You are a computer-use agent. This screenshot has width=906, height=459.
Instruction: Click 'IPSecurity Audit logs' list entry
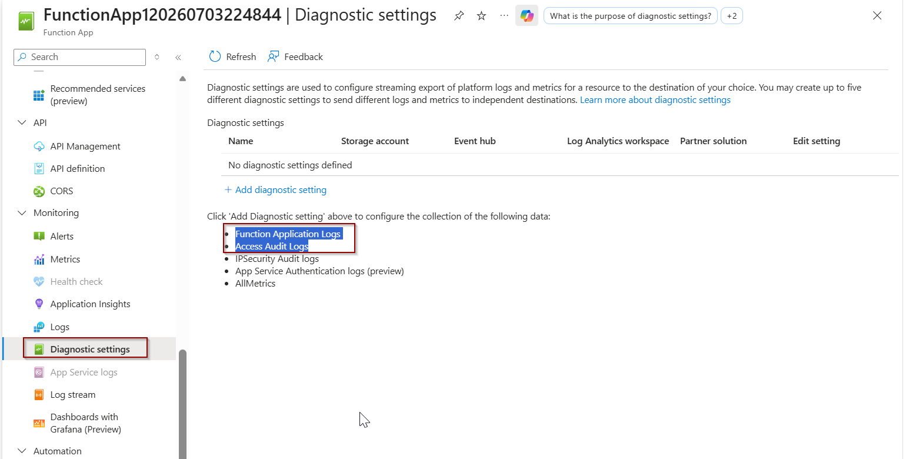click(x=277, y=259)
